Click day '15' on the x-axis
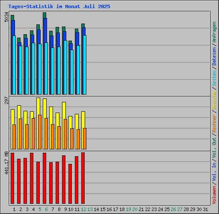This screenshot has width=219, height=214. click(103, 209)
